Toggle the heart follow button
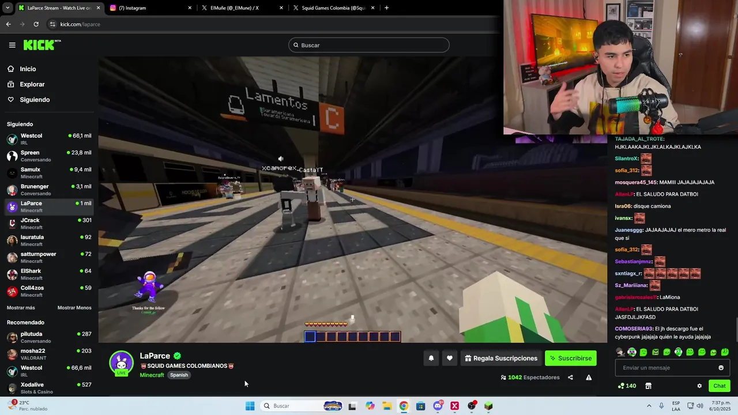 coord(450,358)
